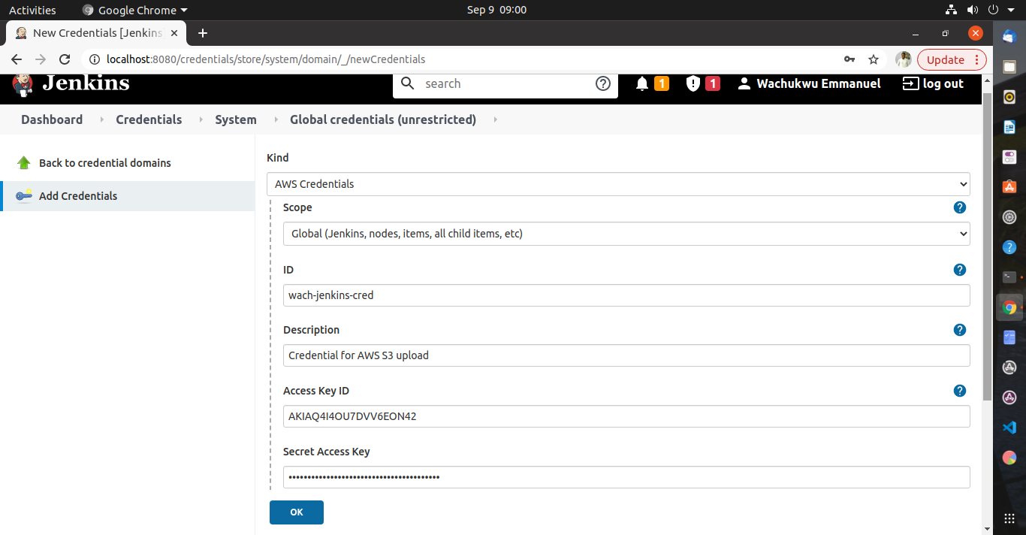1026x535 pixels.
Task: Click the OK button
Action: (x=297, y=512)
